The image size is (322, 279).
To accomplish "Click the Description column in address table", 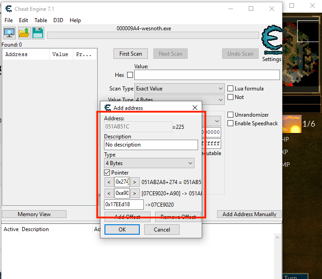I will click(56, 229).
